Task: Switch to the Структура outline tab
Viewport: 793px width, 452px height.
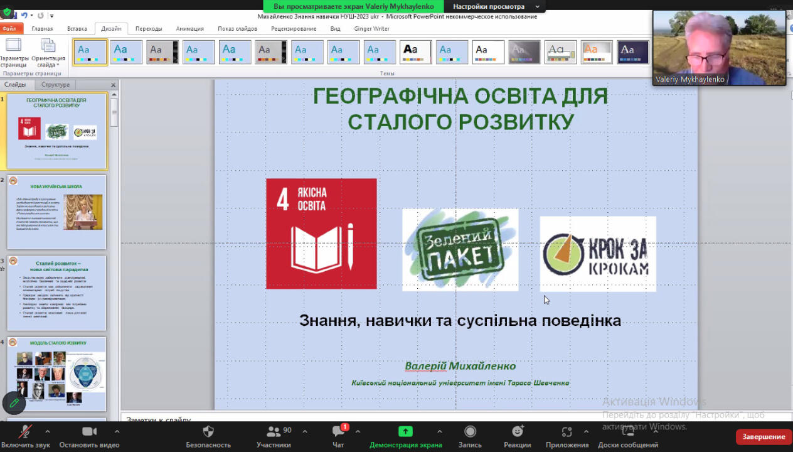Action: point(56,85)
